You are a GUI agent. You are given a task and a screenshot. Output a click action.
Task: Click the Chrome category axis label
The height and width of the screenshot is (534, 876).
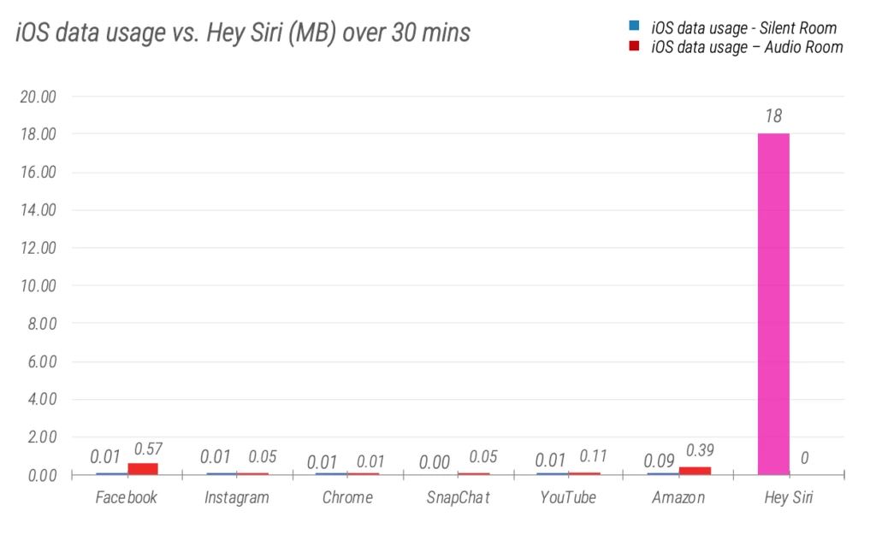tap(347, 497)
